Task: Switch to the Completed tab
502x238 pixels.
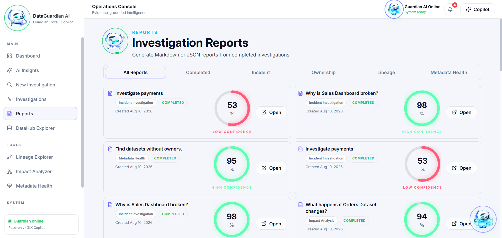Action: (198, 72)
